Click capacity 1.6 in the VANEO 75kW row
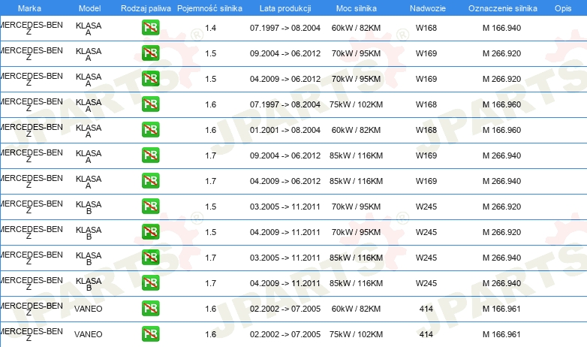 coord(211,334)
